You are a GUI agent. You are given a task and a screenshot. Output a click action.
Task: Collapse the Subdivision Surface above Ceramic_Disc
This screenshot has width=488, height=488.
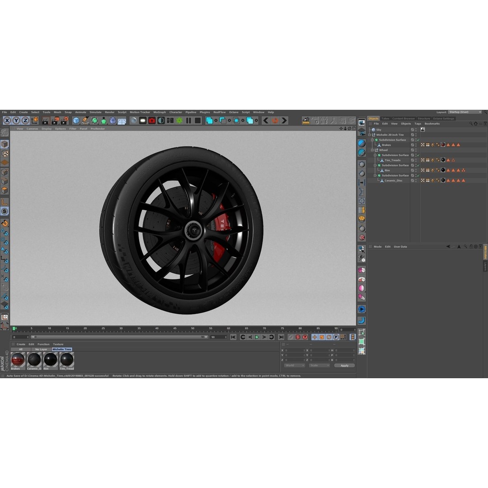[x=375, y=175]
